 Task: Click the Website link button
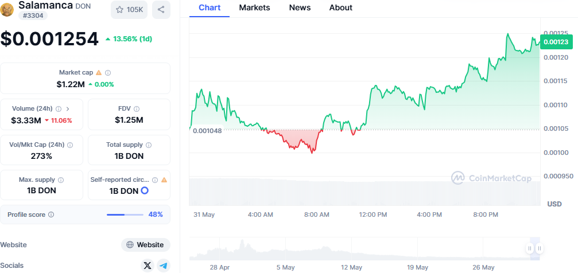[146, 245]
